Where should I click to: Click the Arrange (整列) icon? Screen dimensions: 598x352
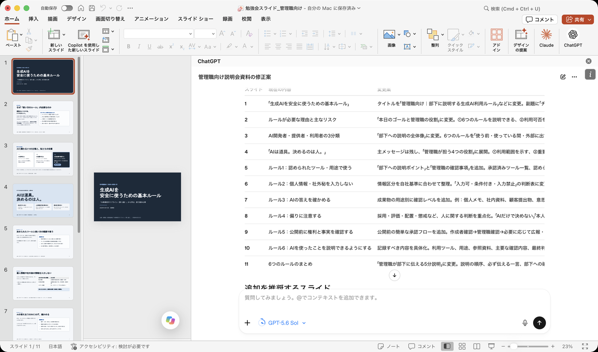(433, 35)
